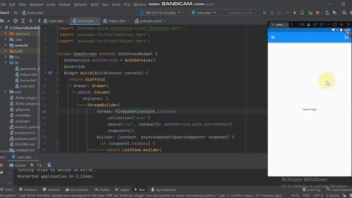
Task: Click the logout icon in emulator app bar
Action: click(x=347, y=37)
